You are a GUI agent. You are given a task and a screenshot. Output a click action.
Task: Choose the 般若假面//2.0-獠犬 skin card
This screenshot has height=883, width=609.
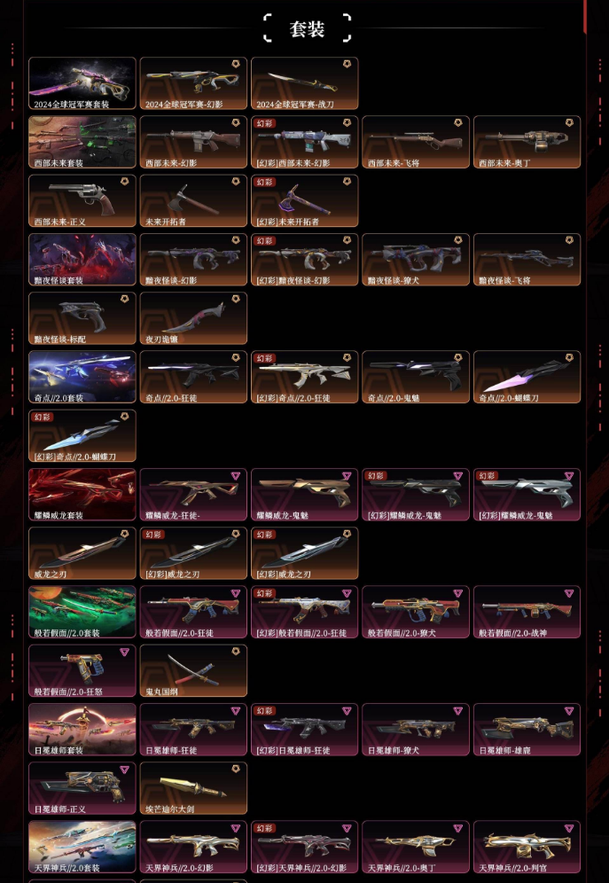(x=416, y=612)
